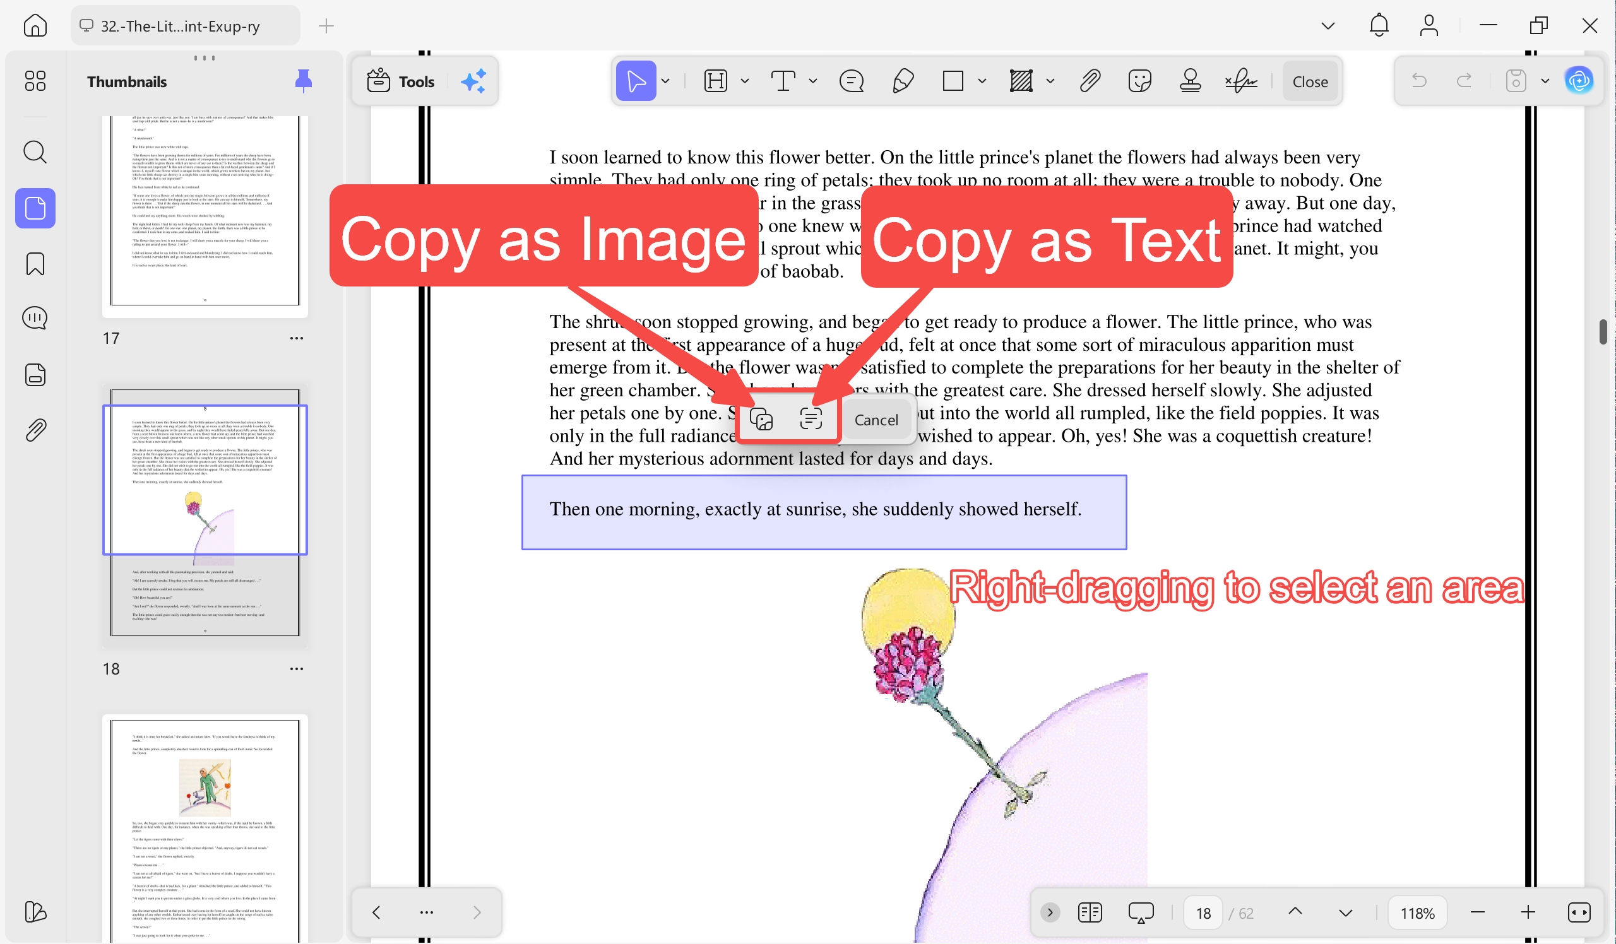
Task: Open the user account profile
Action: tap(1429, 26)
